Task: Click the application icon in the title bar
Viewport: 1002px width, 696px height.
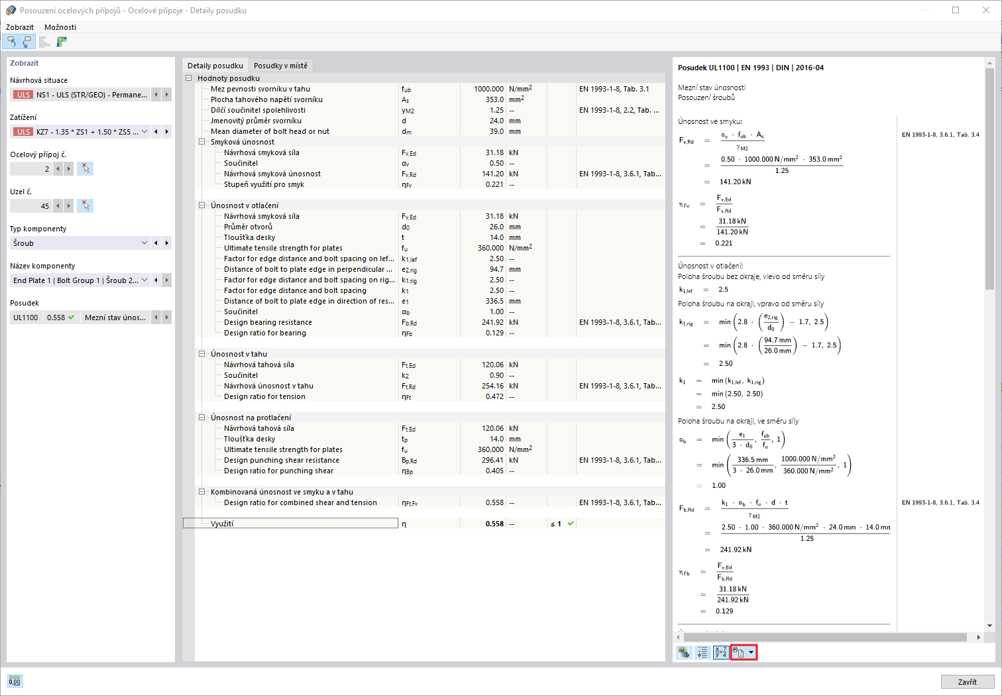Action: pyautogui.click(x=11, y=11)
